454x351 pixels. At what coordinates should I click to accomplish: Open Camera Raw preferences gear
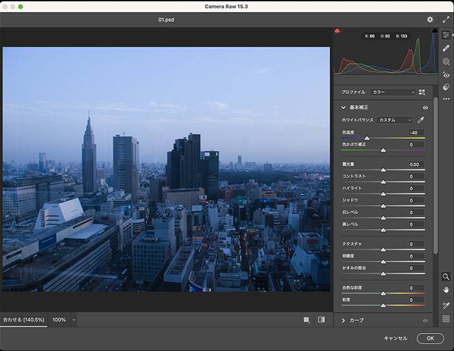click(x=430, y=20)
